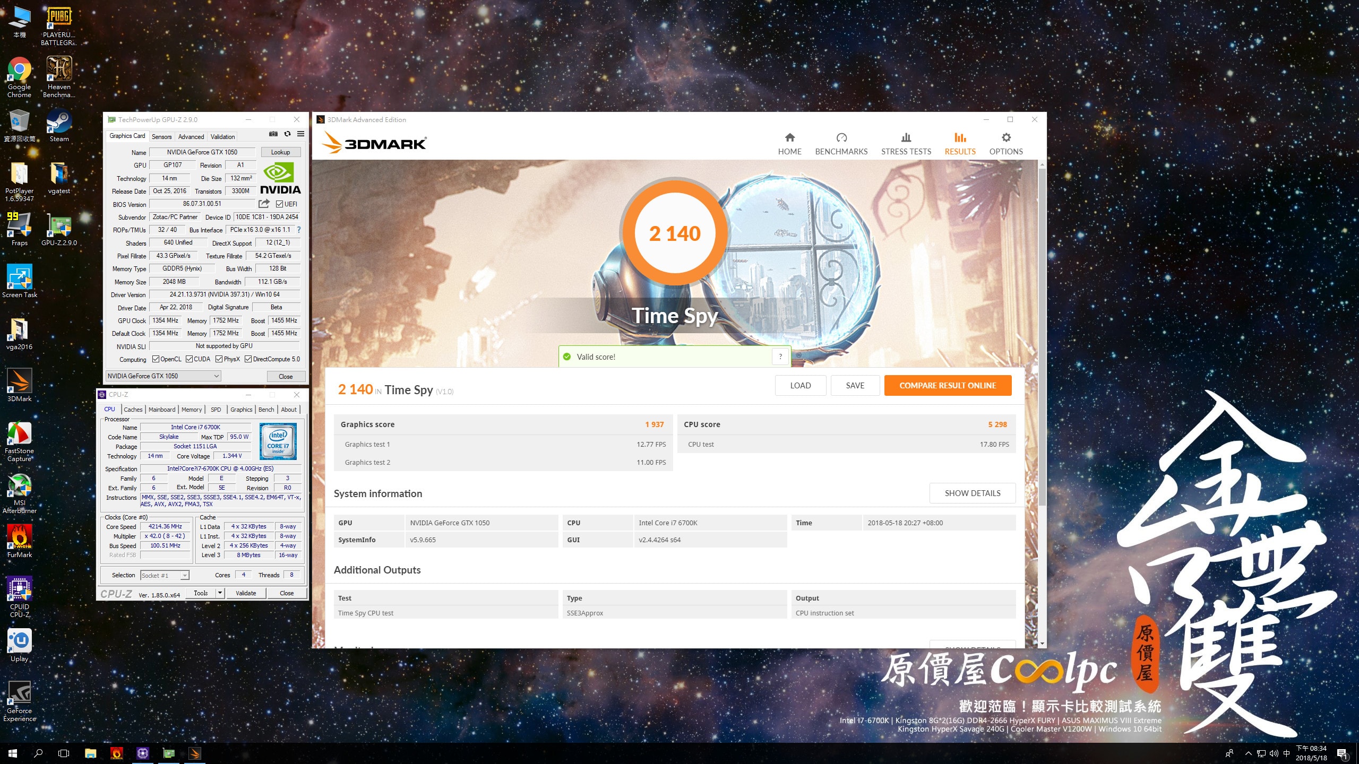Toggle the UEFI checkbox in GPU-Z
Image resolution: width=1359 pixels, height=764 pixels.
click(279, 204)
